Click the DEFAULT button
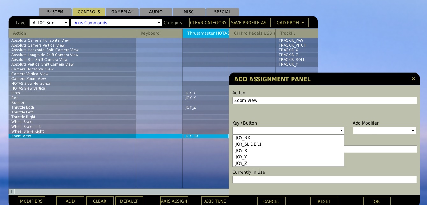 [x=129, y=201]
